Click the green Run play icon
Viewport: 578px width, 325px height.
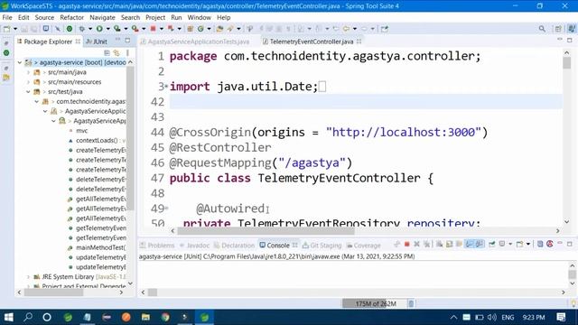click(99, 29)
